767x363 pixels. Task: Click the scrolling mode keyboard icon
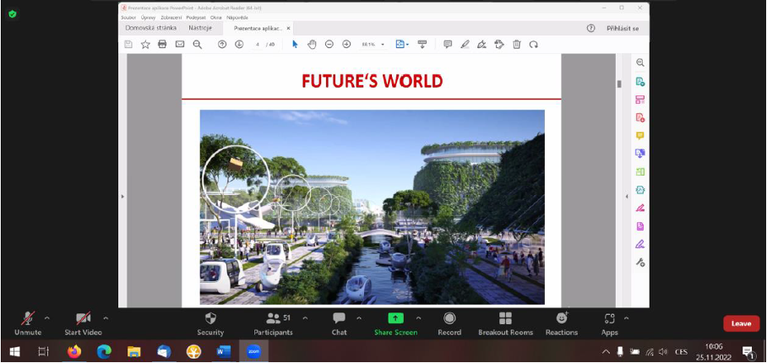point(422,45)
